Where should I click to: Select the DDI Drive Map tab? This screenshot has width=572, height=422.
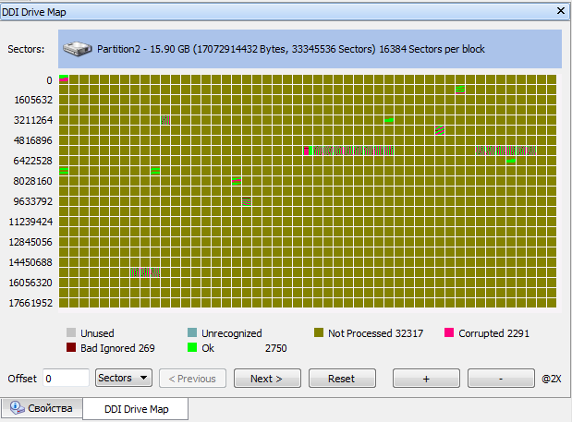point(136,409)
